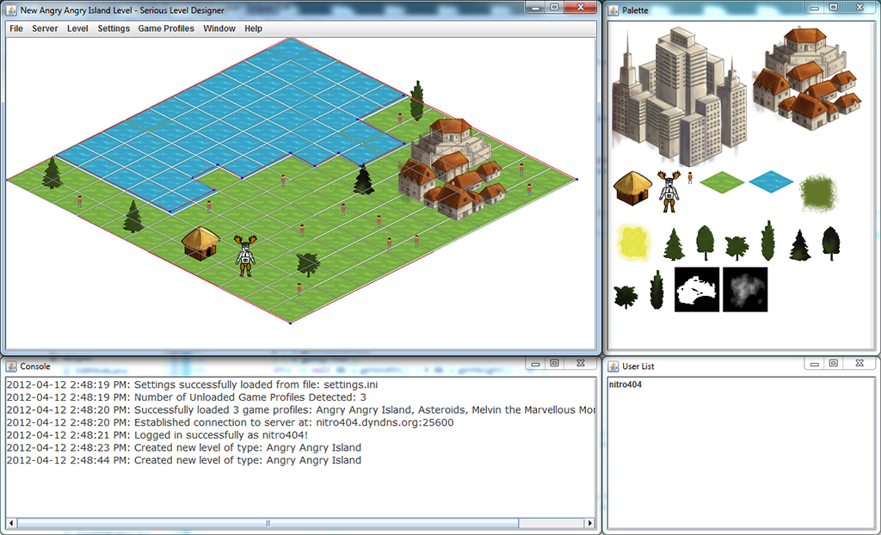
Task: Select the gray cloud noise texture thumbnail
Action: 745,291
